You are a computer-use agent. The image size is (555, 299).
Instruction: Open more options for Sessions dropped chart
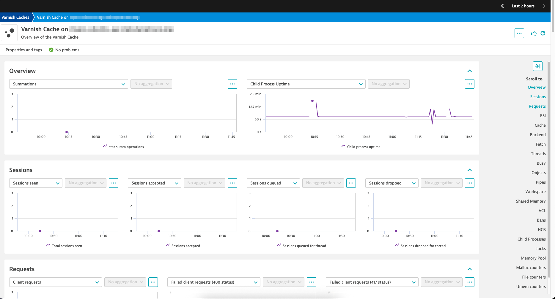pyautogui.click(x=470, y=183)
